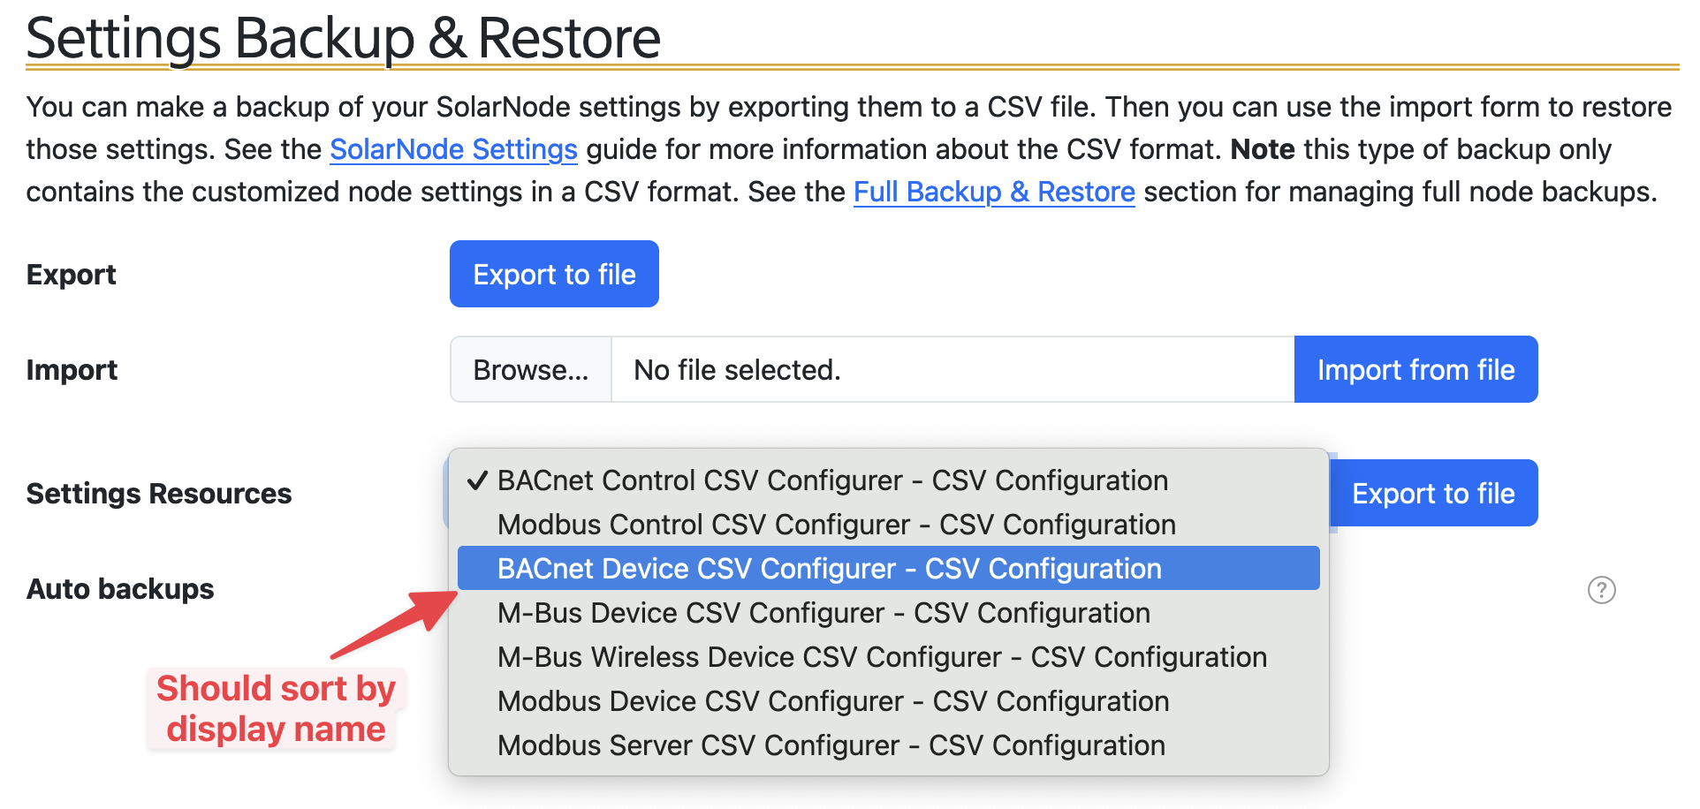
Task: Click the Settings Resources label
Action: pos(159,494)
